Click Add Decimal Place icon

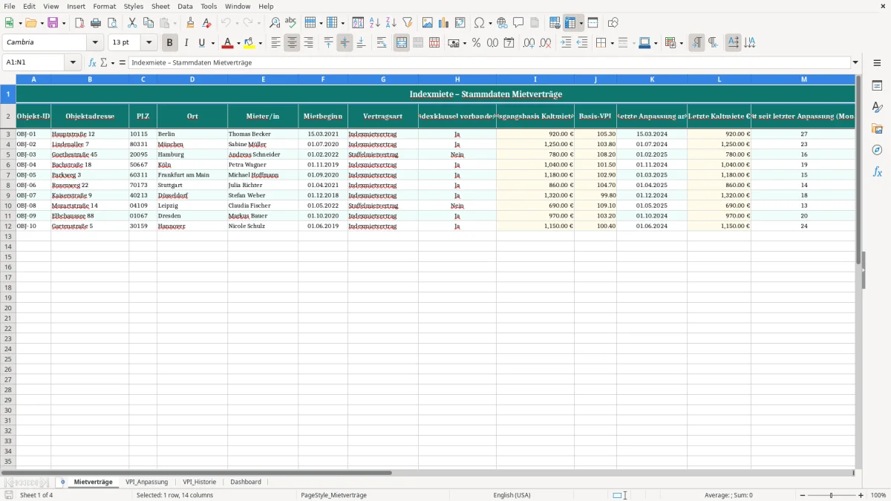pos(529,43)
